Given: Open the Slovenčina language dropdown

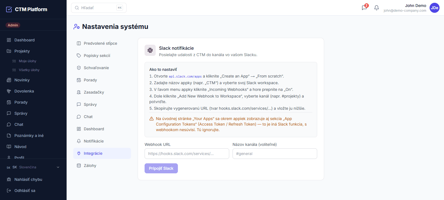Looking at the screenshot, I should click(x=33, y=167).
